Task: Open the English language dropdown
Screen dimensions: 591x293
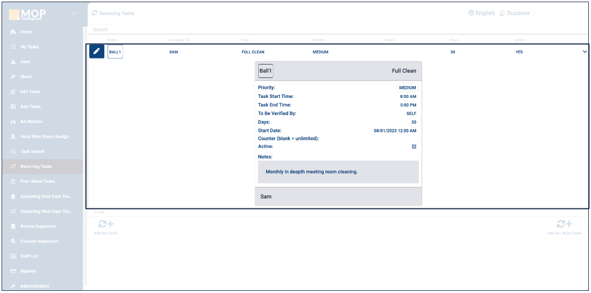Action: [485, 13]
